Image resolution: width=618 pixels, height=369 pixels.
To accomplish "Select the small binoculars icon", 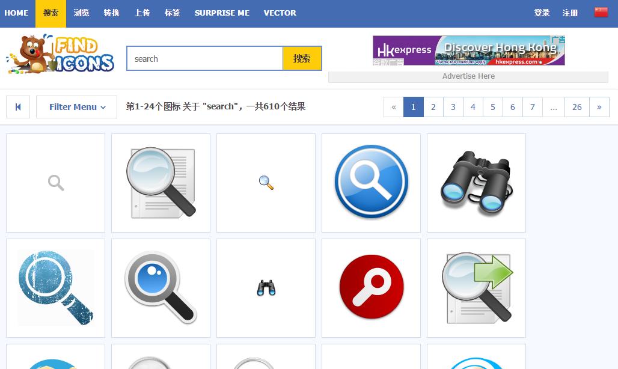I will (x=266, y=288).
